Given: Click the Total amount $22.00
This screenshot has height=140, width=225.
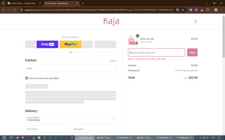Looking at the screenshot, I should (x=193, y=78).
